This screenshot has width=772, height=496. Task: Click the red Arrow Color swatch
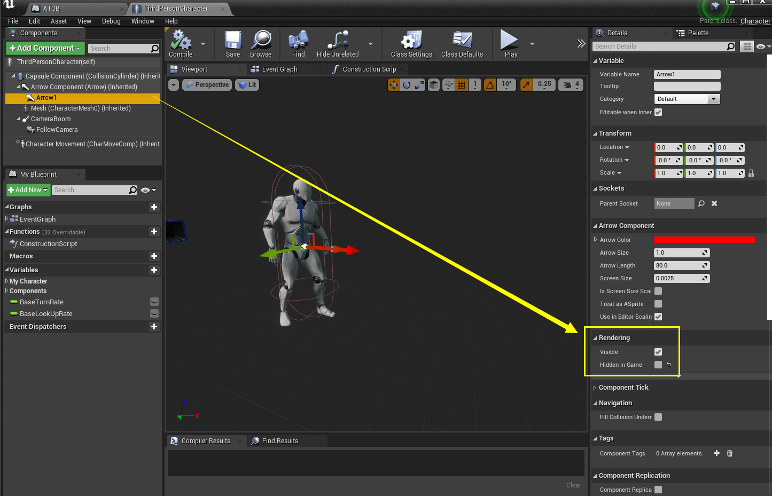point(704,240)
